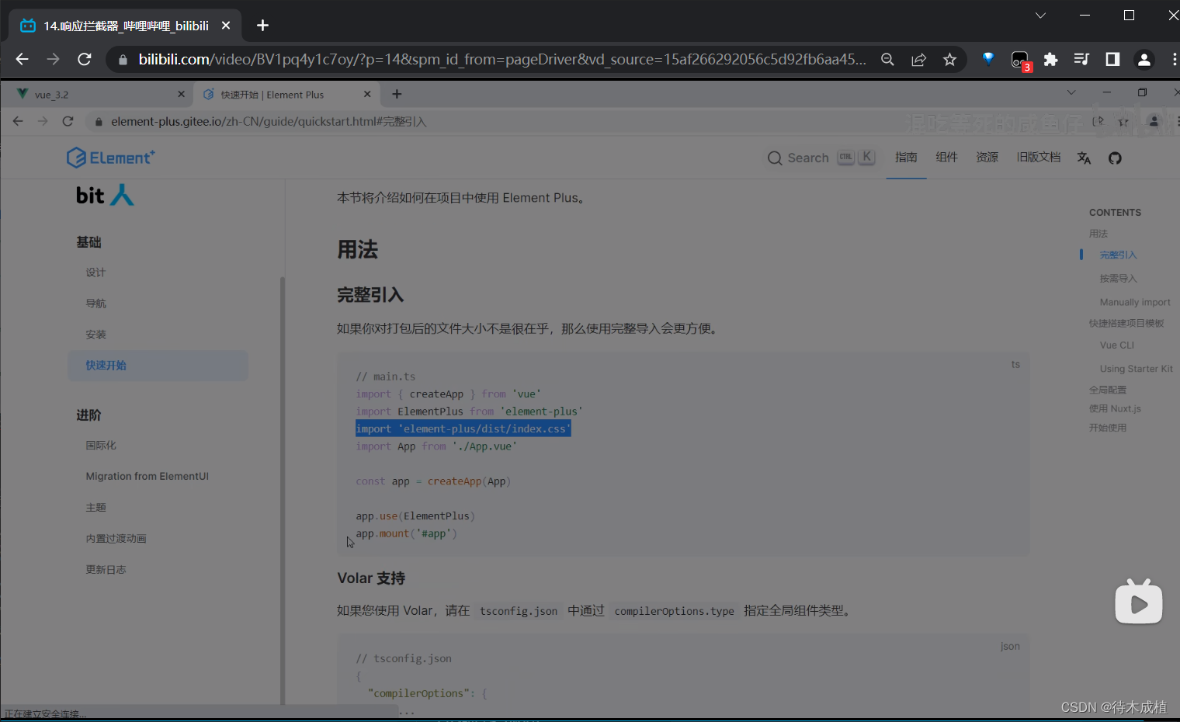Screen dimensions: 1180x722
Task: Open the outer Chrome three-dot menu
Action: click(x=1173, y=60)
